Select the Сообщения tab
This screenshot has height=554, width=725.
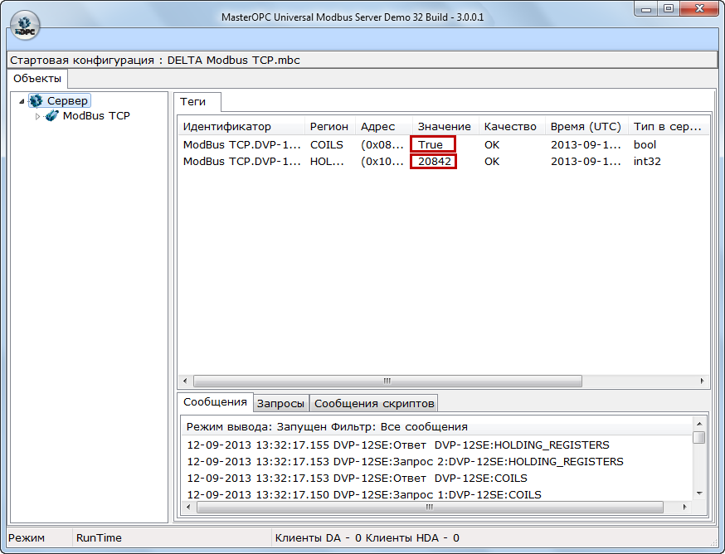pos(215,402)
